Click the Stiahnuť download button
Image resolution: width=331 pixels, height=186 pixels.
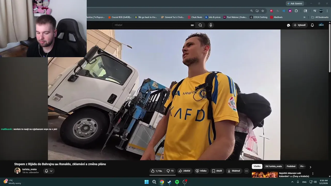pos(234,171)
